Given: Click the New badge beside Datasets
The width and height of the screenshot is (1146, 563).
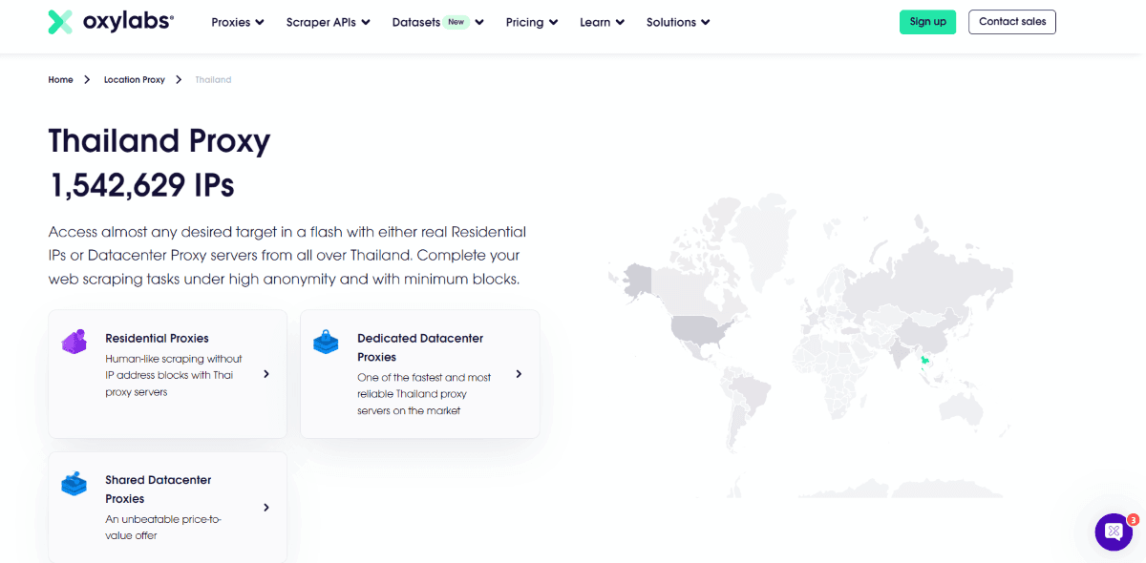Looking at the screenshot, I should (456, 22).
